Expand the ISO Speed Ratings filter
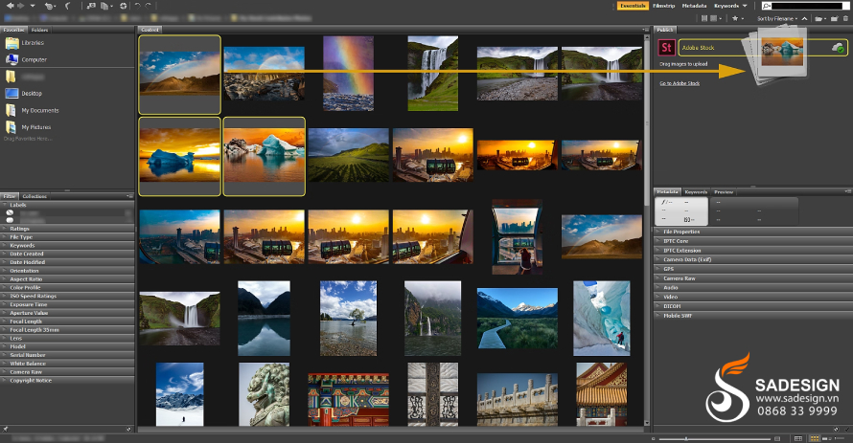Image resolution: width=853 pixels, height=443 pixels. pyautogui.click(x=67, y=297)
